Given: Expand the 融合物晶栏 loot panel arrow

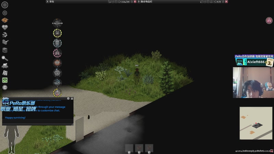Looking at the screenshot, I should [139, 2].
